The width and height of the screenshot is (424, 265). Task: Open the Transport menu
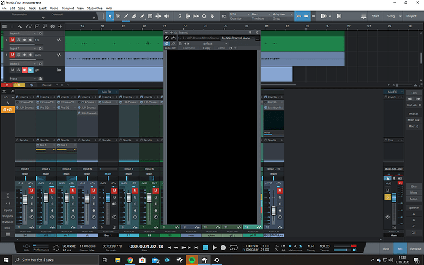click(x=68, y=8)
